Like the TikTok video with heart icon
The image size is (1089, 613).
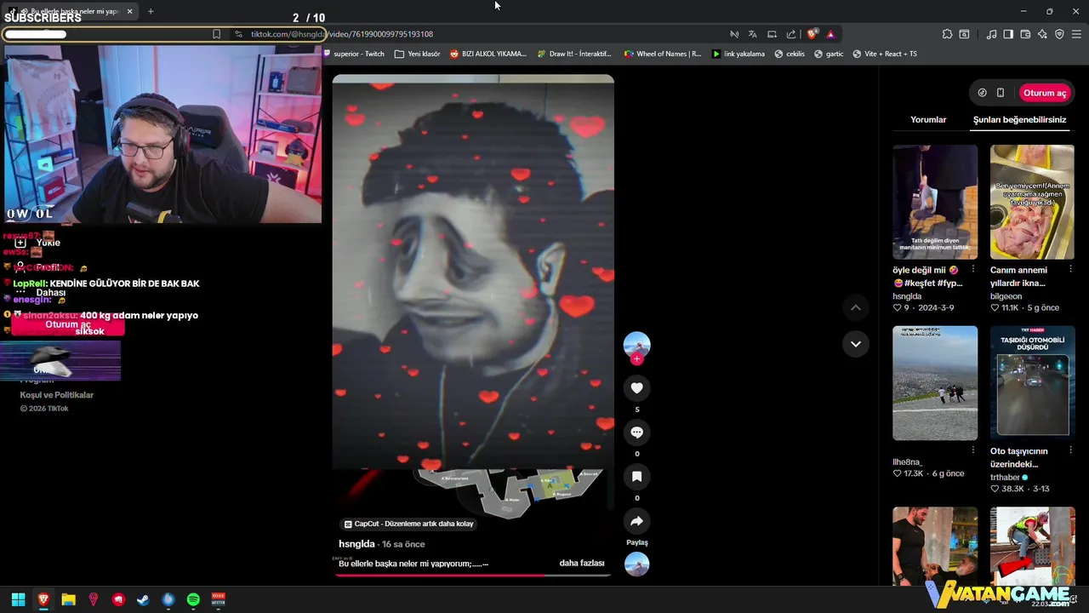pos(636,388)
